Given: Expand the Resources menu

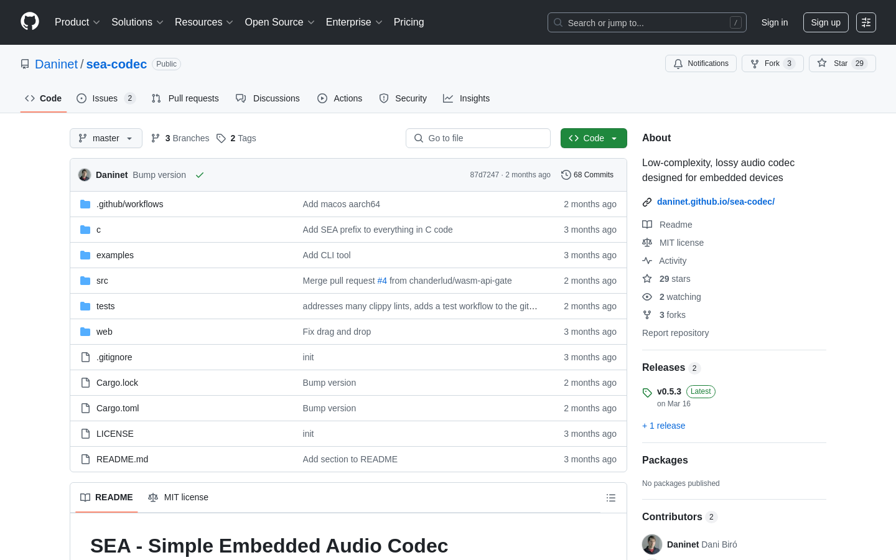Looking at the screenshot, I should 204,22.
